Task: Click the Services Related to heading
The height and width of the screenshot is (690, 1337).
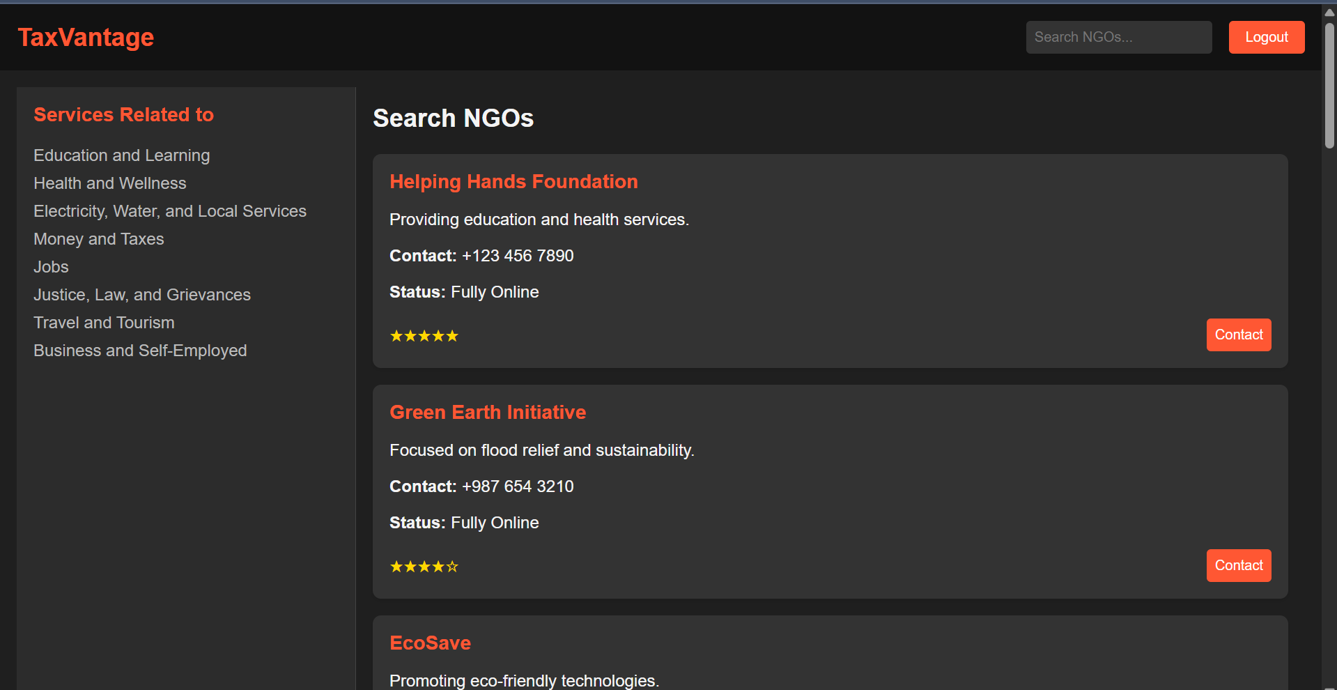Action: [x=123, y=114]
